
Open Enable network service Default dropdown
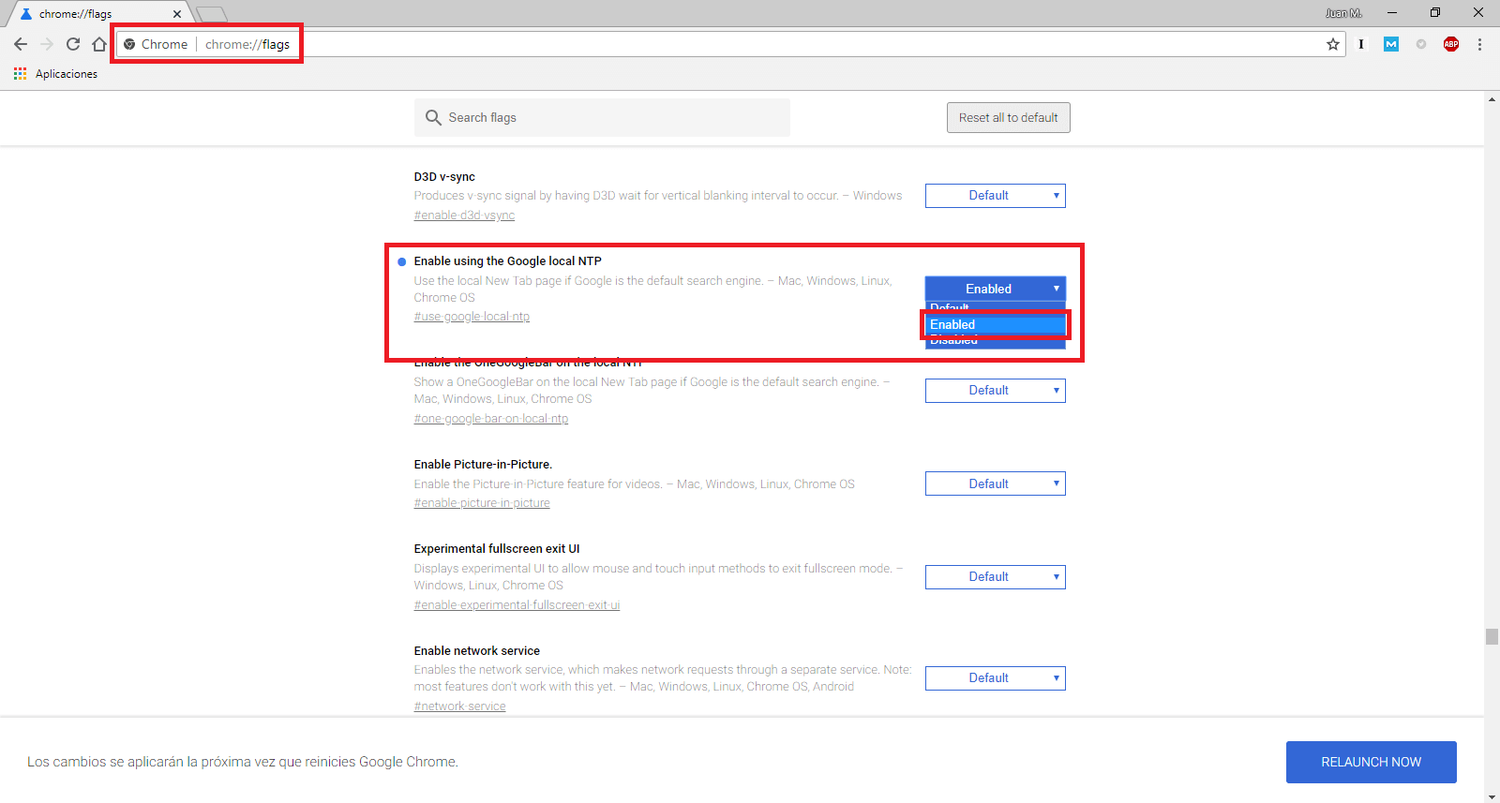coord(996,678)
